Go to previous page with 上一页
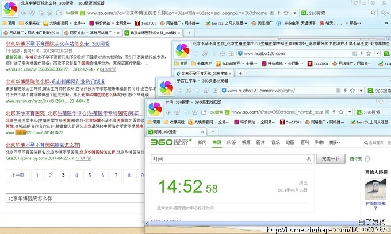Viewport: 391px width, 234px height. pos(17,175)
